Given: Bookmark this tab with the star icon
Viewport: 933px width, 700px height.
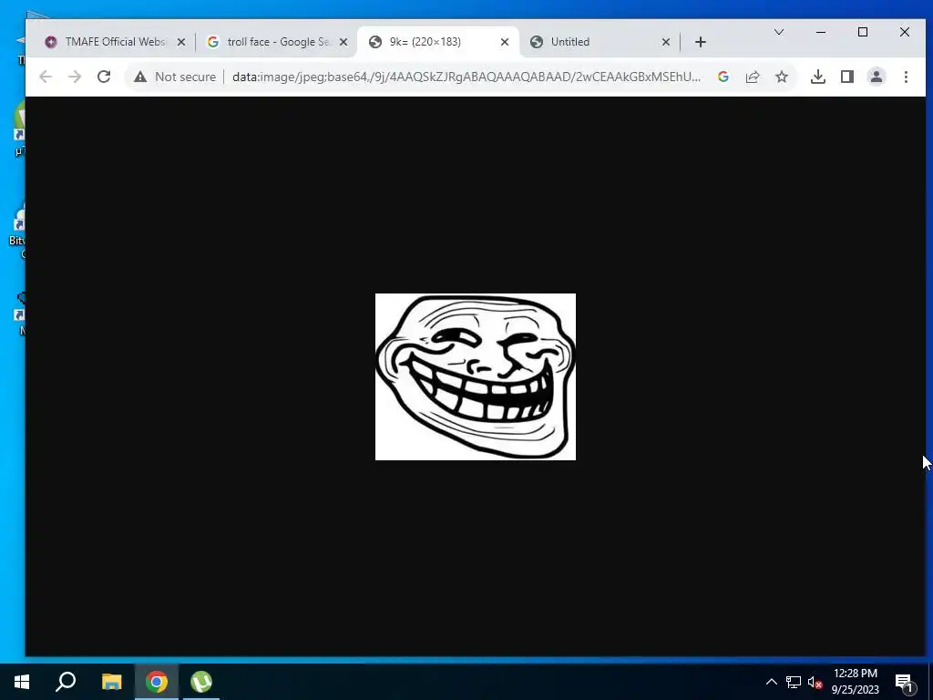Looking at the screenshot, I should 782,77.
